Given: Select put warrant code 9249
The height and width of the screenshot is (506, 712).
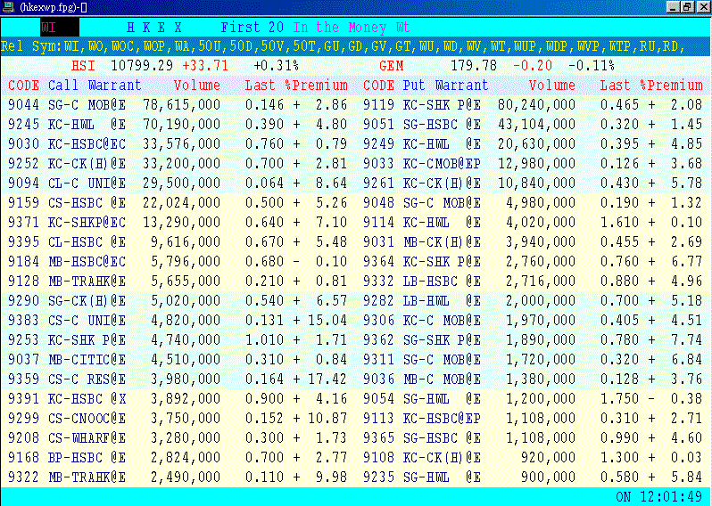Looking at the screenshot, I should pos(378,143).
